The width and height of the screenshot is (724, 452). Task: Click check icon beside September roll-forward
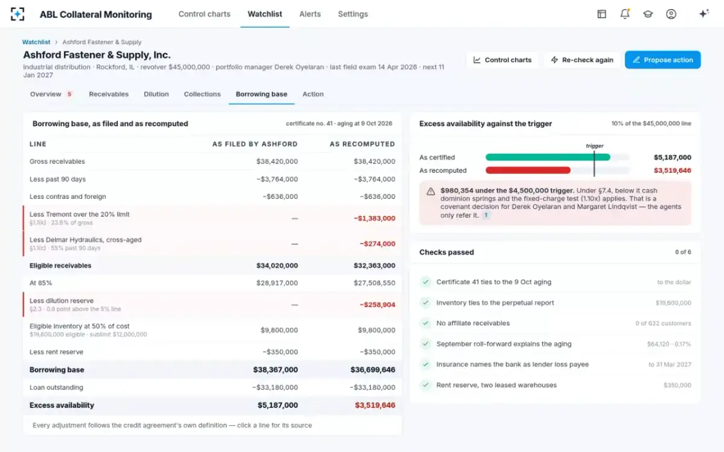(x=426, y=344)
